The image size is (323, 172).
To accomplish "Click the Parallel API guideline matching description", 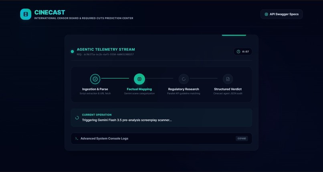I will (184, 94).
